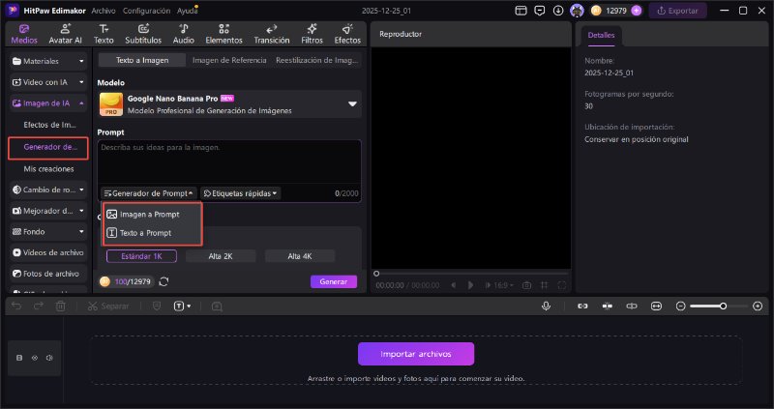Enter fullscreen in the player
This screenshot has width=774, height=409.
point(562,285)
